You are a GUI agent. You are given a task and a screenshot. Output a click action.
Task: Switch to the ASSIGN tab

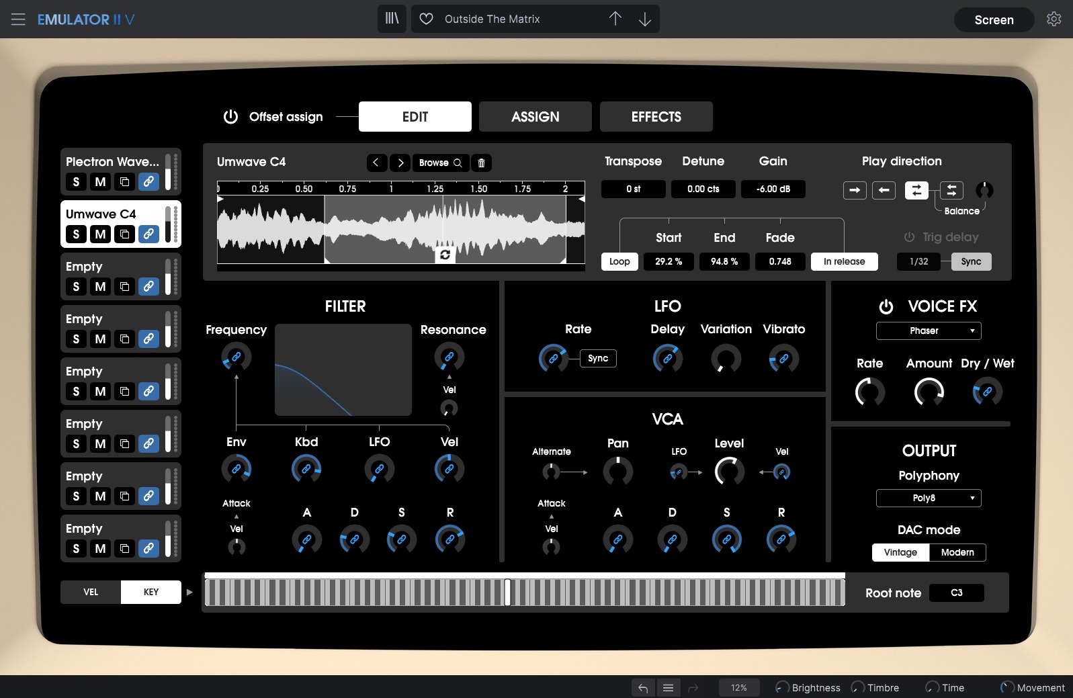[x=535, y=116]
